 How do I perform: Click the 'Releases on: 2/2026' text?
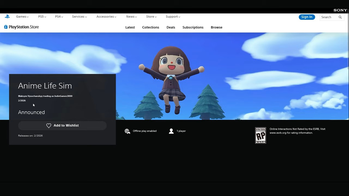30,136
